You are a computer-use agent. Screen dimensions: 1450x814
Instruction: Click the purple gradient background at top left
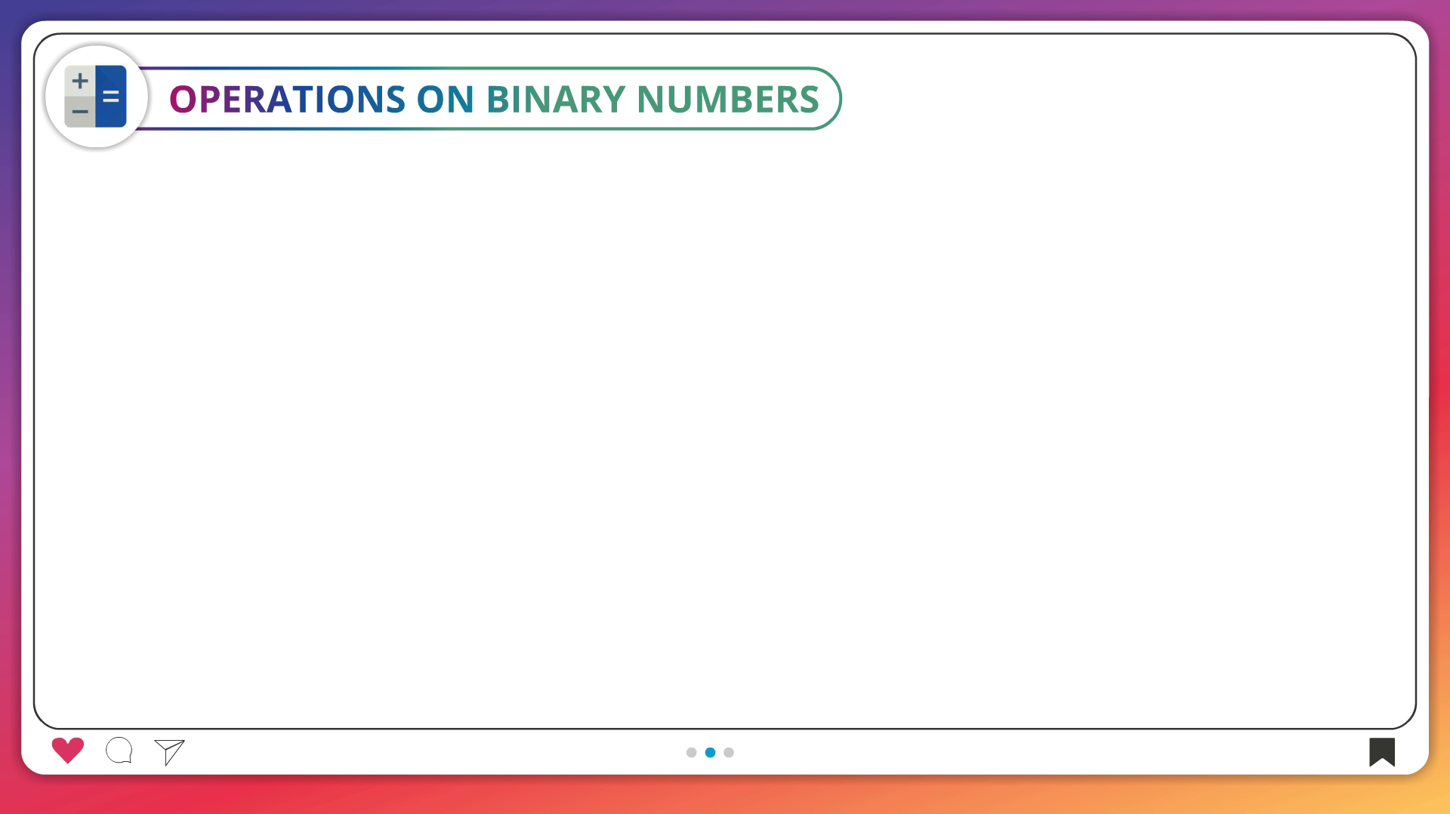[11, 11]
